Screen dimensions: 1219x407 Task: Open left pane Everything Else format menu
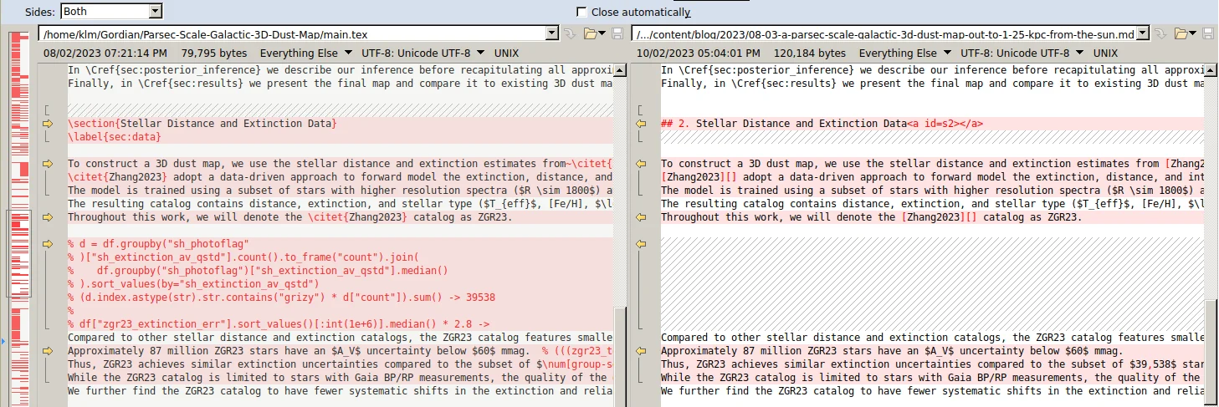click(x=298, y=53)
